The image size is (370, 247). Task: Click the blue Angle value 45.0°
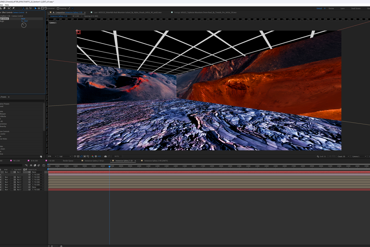(x=26, y=21)
